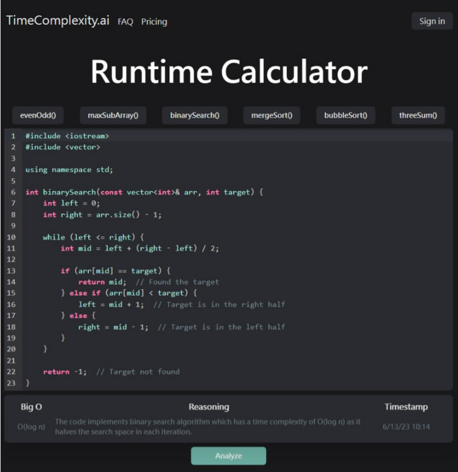The image size is (458, 472).
Task: Pick the threeSum() example
Action: pyautogui.click(x=418, y=115)
